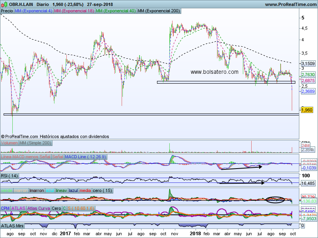Select the green 2,7630 price tag

(x=308, y=75)
